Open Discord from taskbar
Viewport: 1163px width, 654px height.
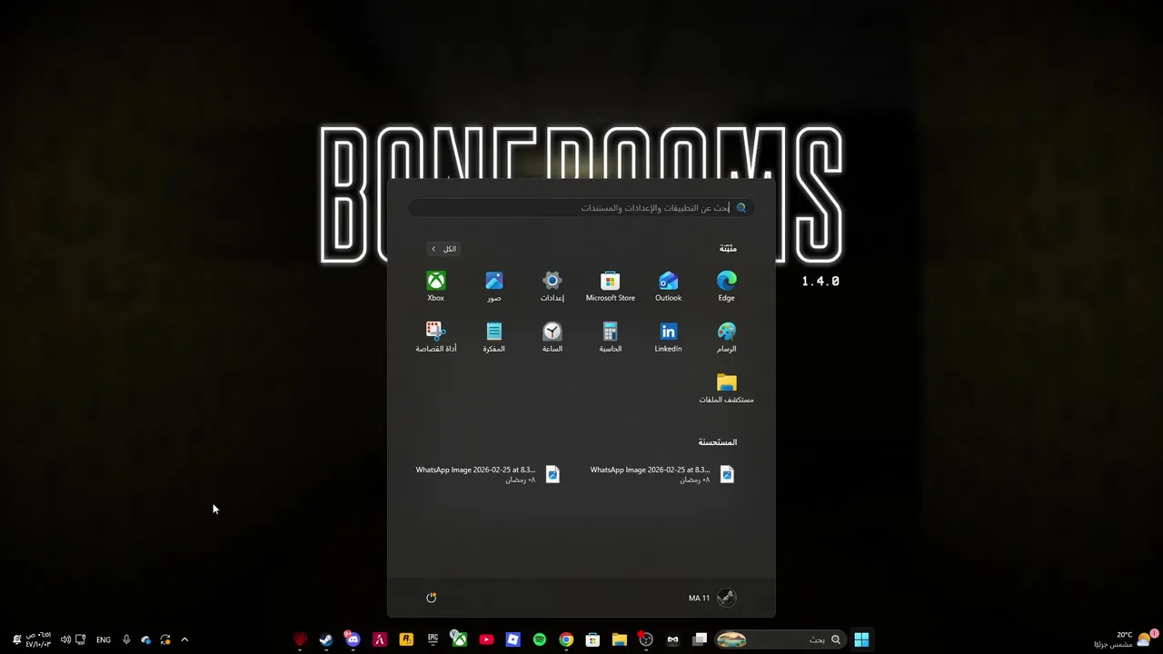click(x=353, y=639)
